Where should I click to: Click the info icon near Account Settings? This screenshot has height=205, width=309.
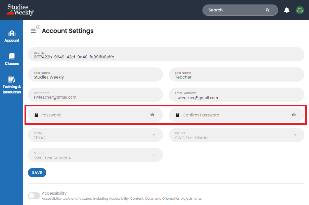click(x=38, y=27)
